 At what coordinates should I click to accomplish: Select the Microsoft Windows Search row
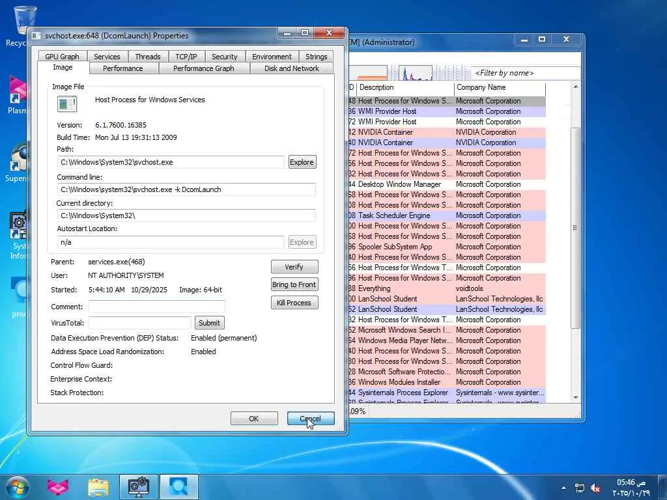coord(447,330)
